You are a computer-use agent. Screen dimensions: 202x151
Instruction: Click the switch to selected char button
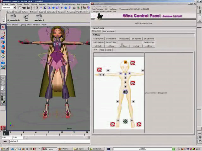pos(144,23)
